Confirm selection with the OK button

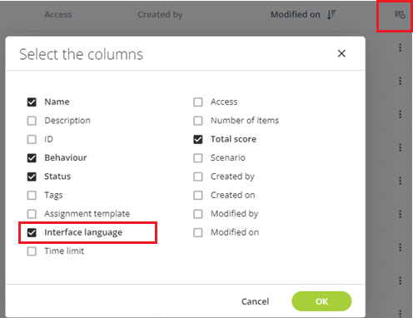[x=321, y=301]
